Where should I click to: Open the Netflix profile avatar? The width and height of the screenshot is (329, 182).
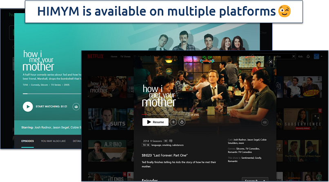316,56
